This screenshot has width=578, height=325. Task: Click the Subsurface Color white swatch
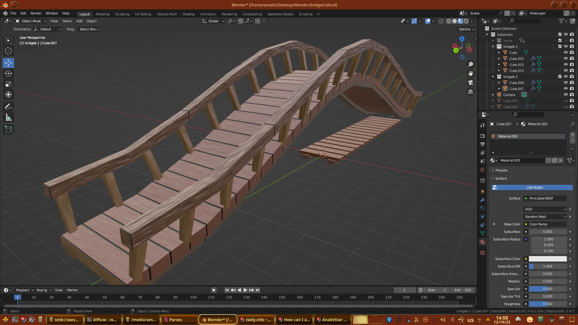[x=548, y=259]
